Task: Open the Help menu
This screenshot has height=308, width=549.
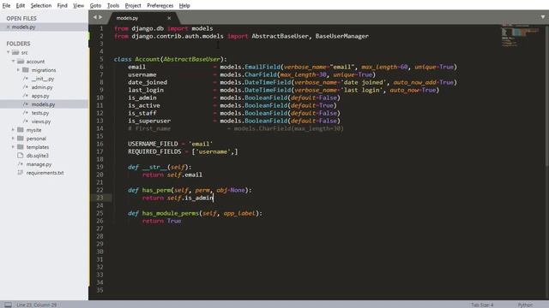Action: [x=184, y=6]
